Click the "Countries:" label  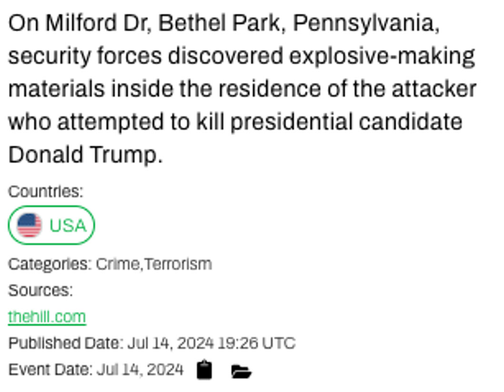pyautogui.click(x=45, y=191)
